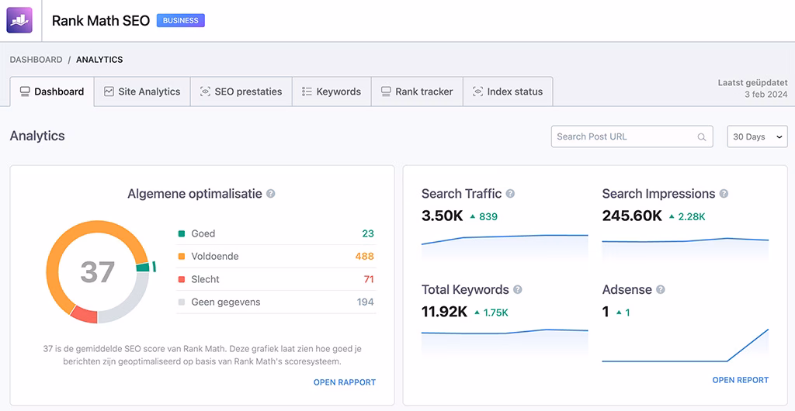Click the Geen gegevens count 194
The image size is (795, 411).
coord(365,302)
